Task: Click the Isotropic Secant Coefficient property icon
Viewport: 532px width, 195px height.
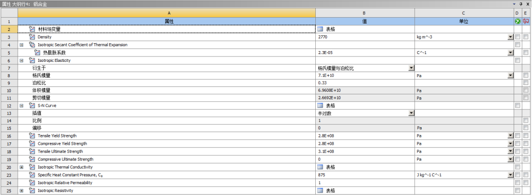Action: (32, 45)
